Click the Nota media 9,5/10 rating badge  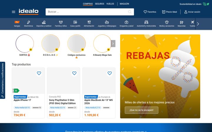(58, 108)
